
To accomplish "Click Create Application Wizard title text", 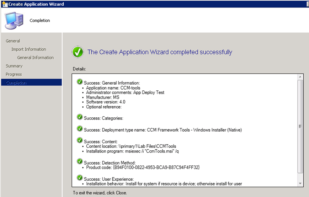I will point(36,4).
